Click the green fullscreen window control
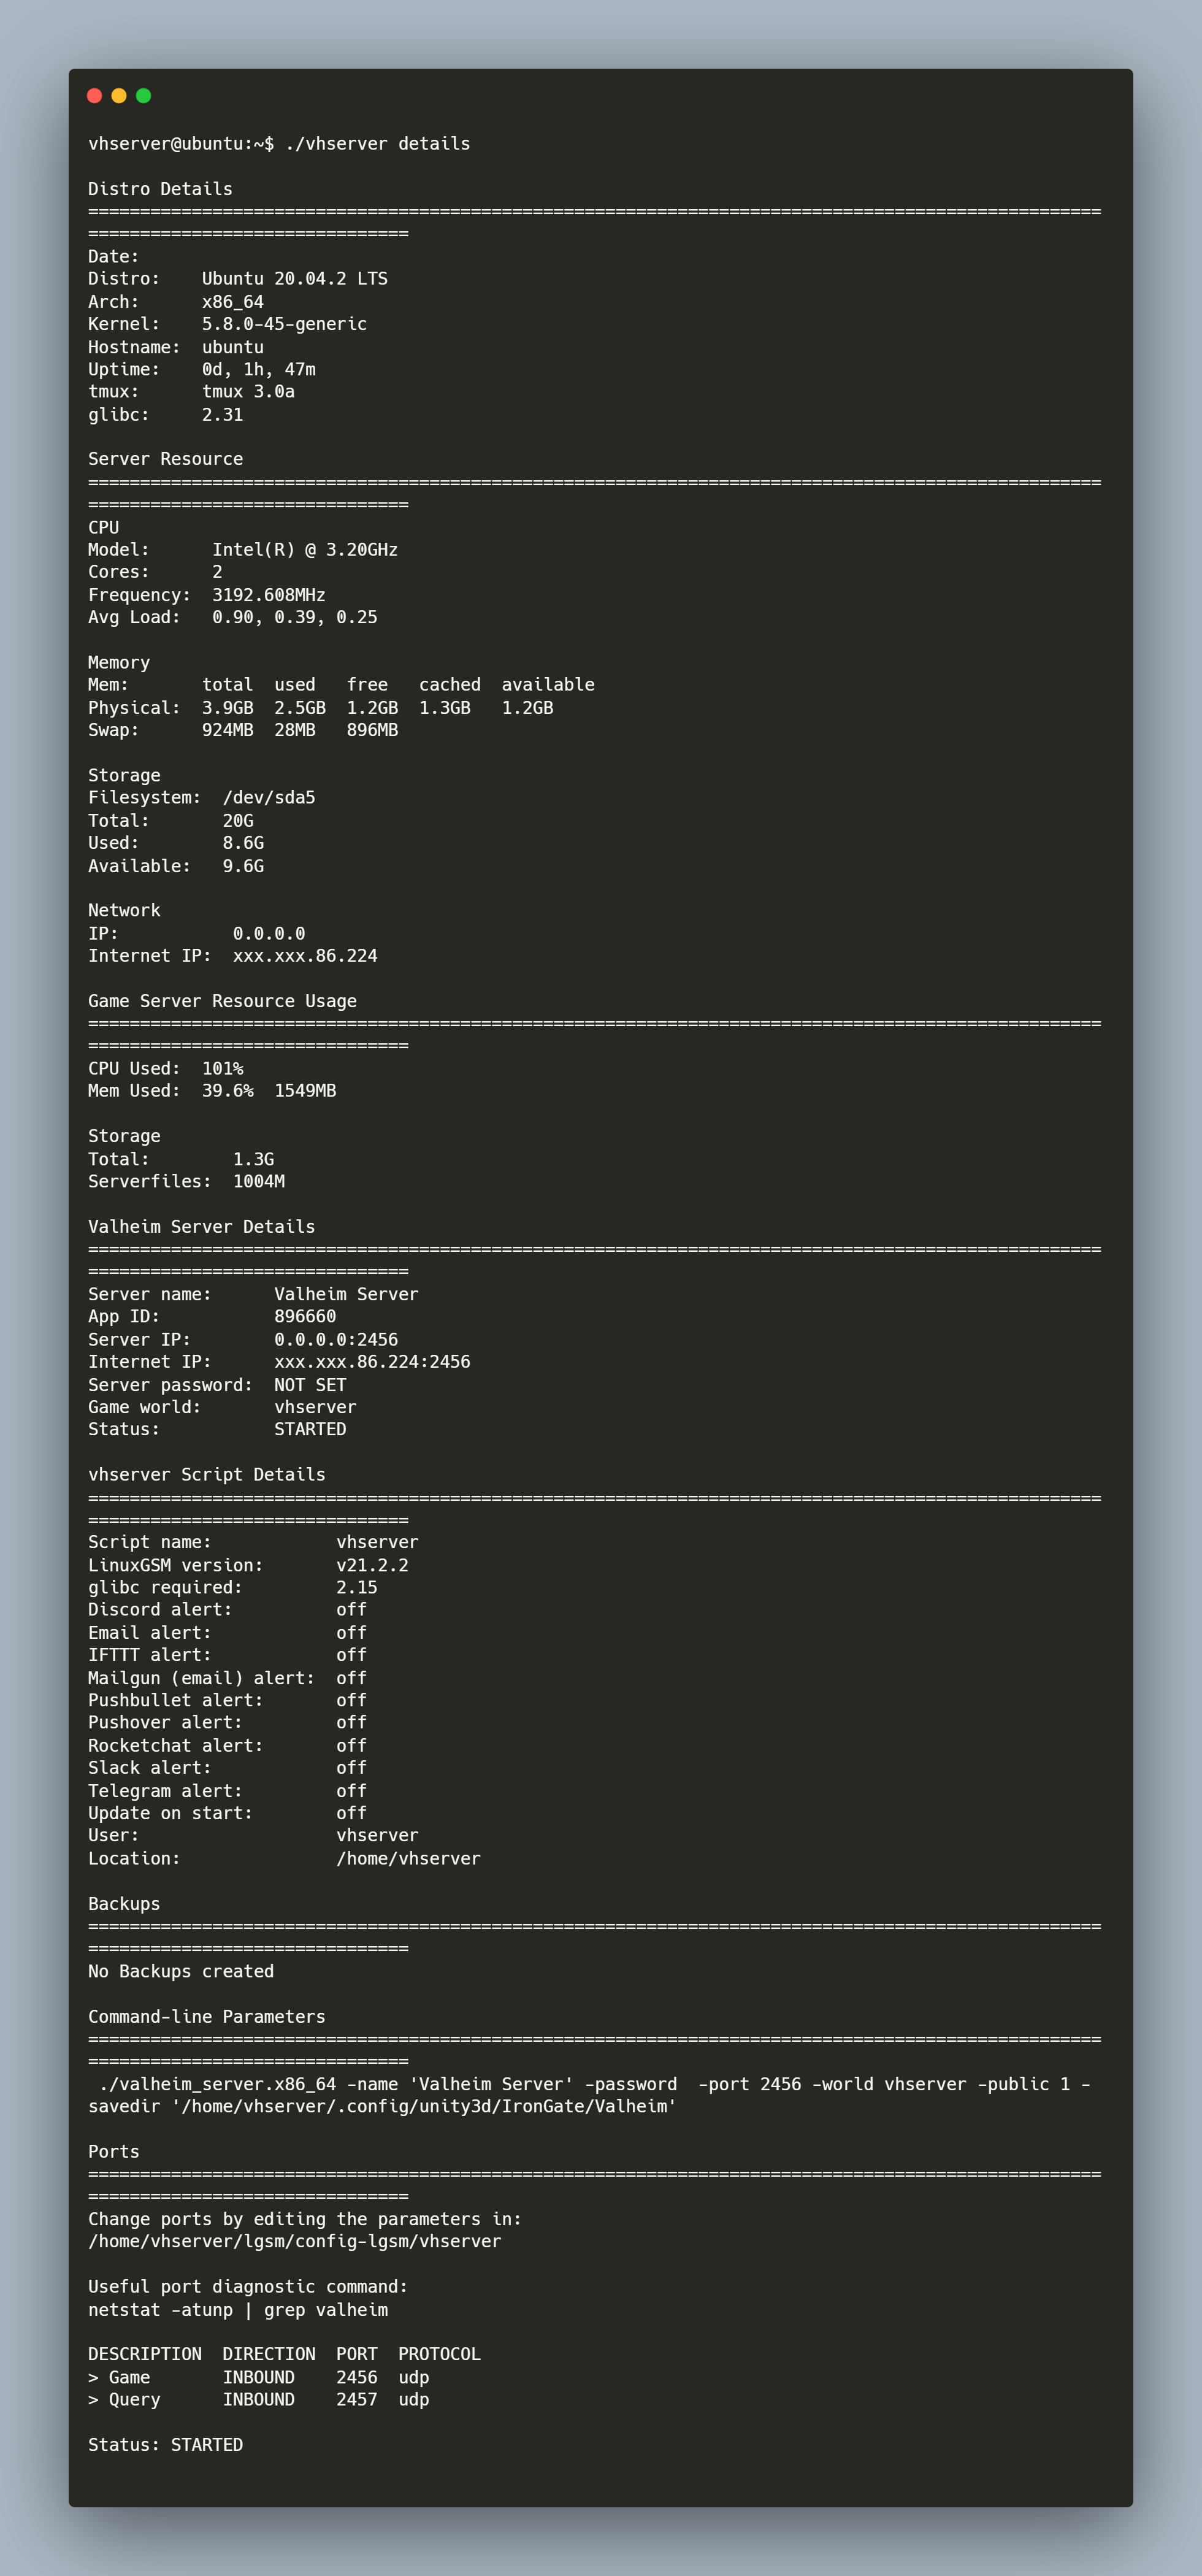The height and width of the screenshot is (2576, 1202). click(x=144, y=95)
